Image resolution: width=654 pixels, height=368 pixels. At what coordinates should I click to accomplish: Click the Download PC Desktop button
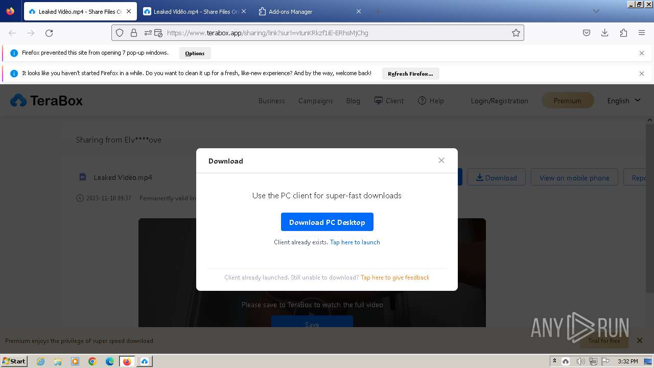pyautogui.click(x=327, y=222)
